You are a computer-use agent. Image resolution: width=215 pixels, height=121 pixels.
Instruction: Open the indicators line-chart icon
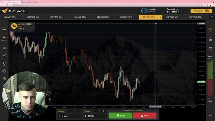click(x=4, y=55)
